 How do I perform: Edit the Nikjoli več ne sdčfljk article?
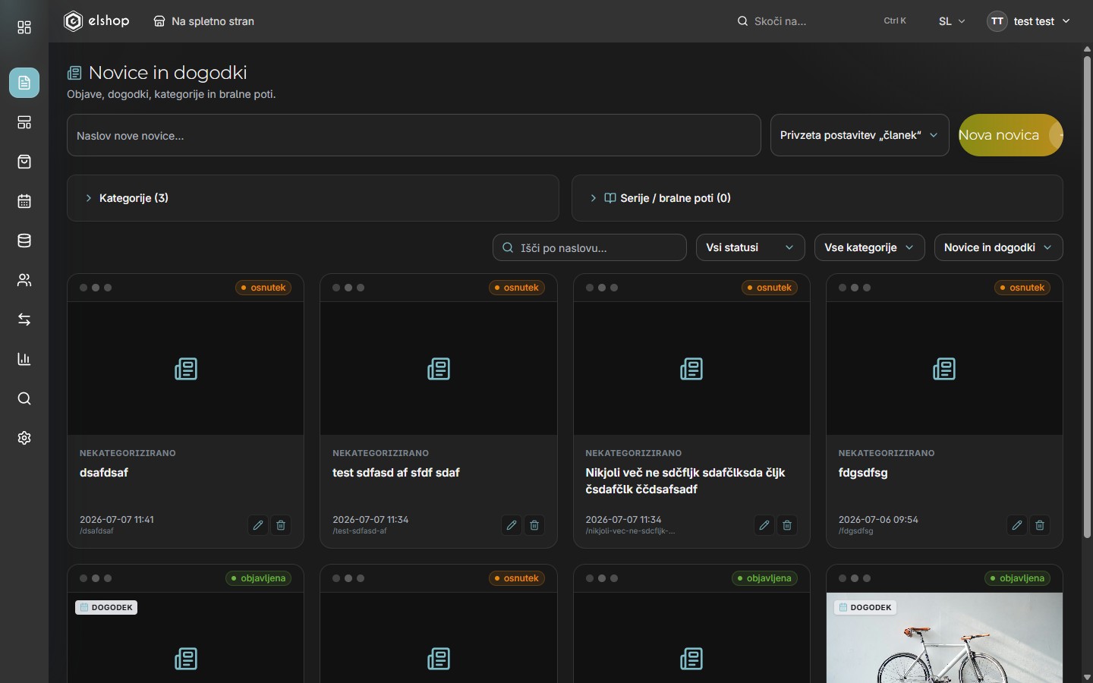click(764, 525)
